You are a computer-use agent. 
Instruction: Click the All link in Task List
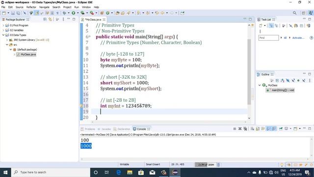point(285,38)
